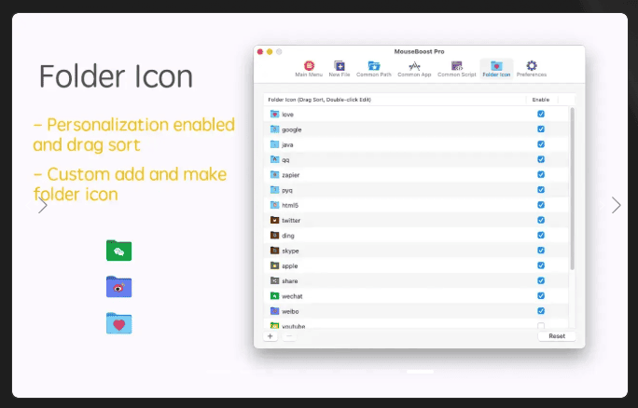This screenshot has width=638, height=408.
Task: Click the qq folder icon in list
Action: coord(274,159)
